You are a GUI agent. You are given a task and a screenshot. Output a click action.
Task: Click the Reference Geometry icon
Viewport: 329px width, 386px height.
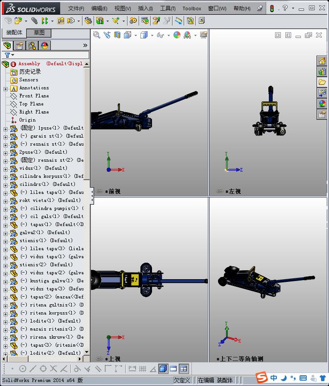click(x=116, y=21)
